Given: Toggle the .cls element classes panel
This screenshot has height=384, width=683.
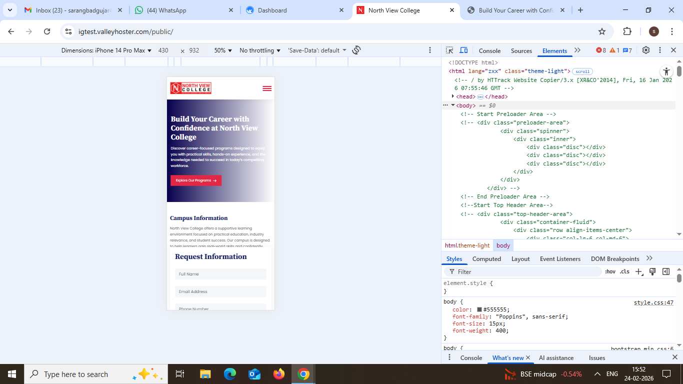Looking at the screenshot, I should coord(624,271).
